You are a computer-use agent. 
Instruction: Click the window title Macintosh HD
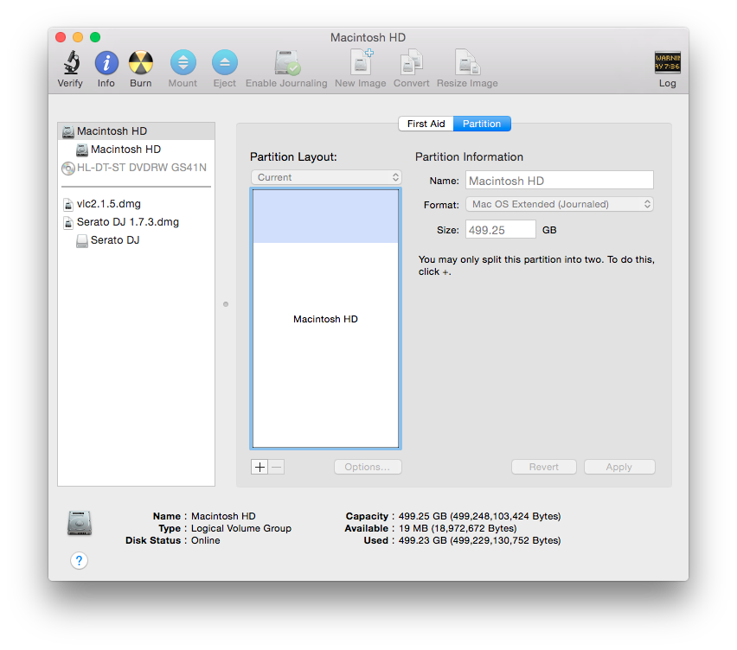(x=368, y=37)
